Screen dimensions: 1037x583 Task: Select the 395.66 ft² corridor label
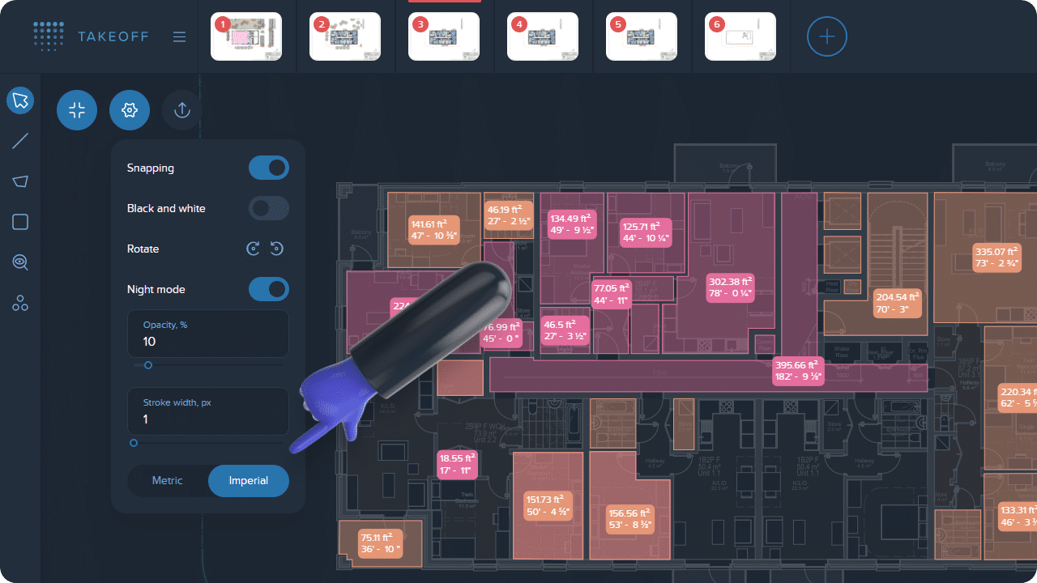pyautogui.click(x=798, y=371)
